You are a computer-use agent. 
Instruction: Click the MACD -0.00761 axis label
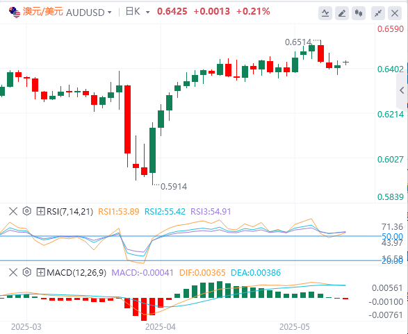point(386,315)
